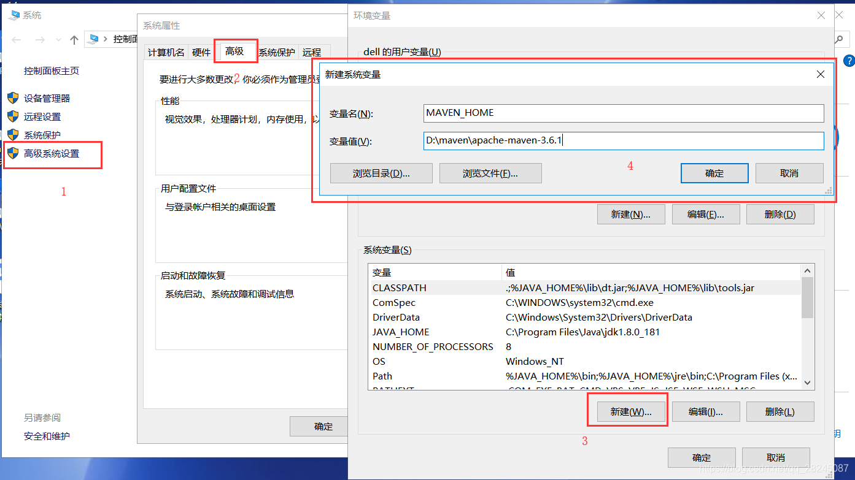Click user variables 新建(N)... button

[630, 215]
